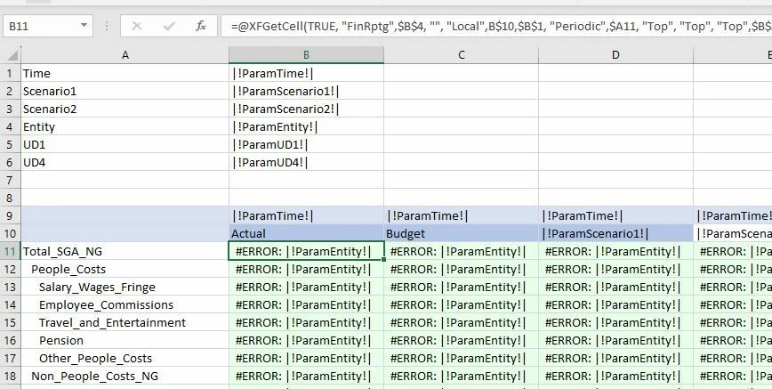Image resolution: width=772 pixels, height=389 pixels.
Task: Click the Scenario2 label cell
Action: point(125,109)
